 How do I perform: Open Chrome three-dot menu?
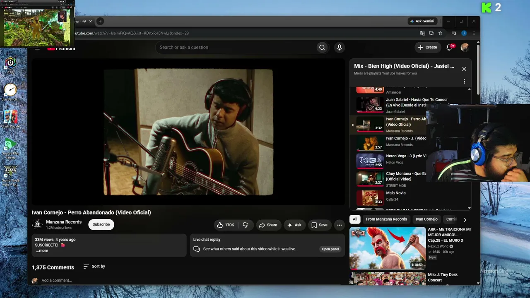[x=474, y=33]
